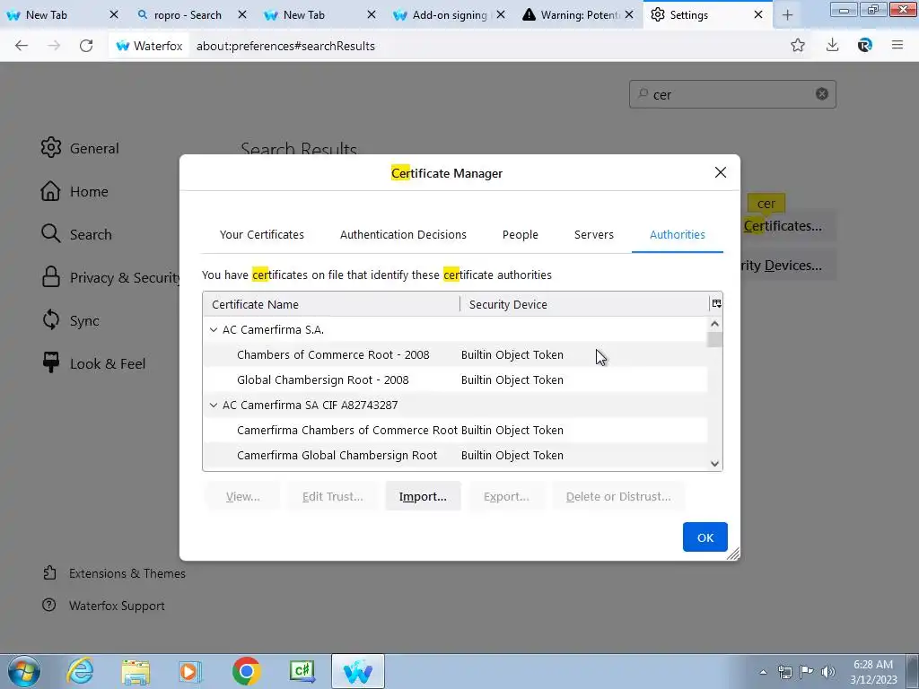Switch to Servers tab
The height and width of the screenshot is (689, 919).
[x=594, y=234]
